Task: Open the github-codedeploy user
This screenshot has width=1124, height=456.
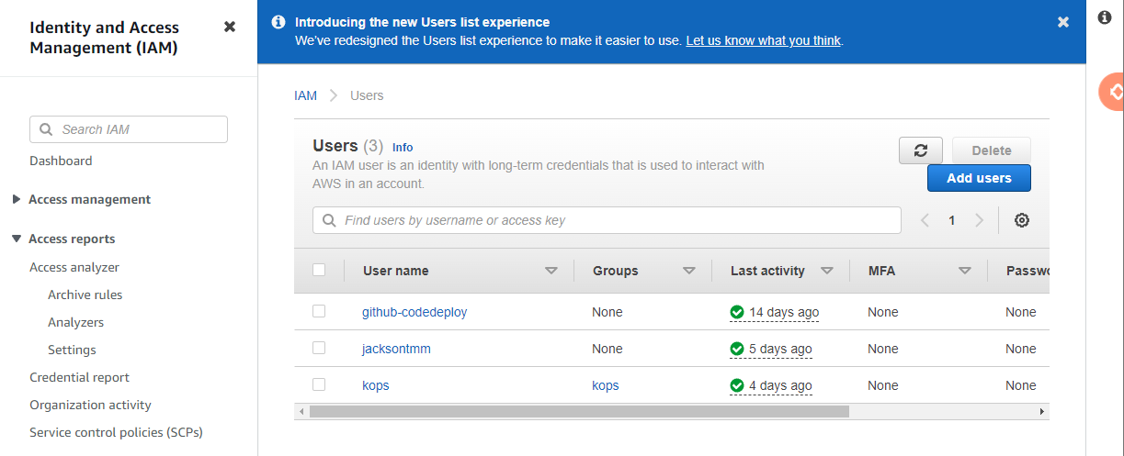Action: 414,312
